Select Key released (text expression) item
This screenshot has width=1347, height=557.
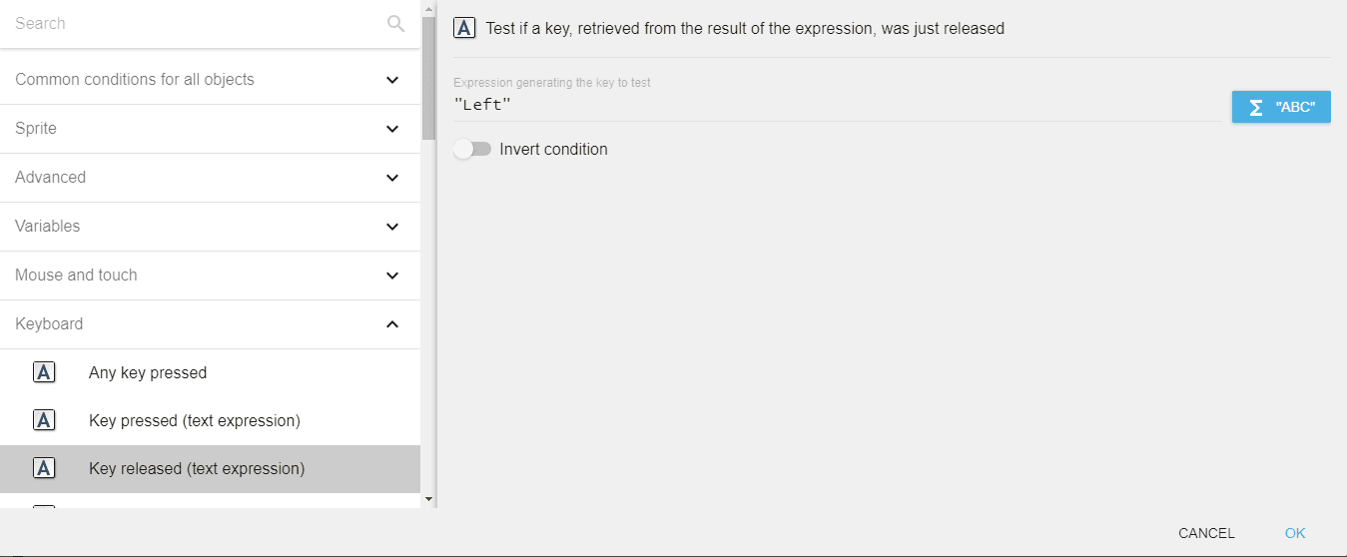[x=197, y=468]
